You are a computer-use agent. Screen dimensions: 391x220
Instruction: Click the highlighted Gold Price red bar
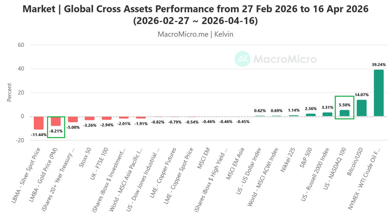coord(56,121)
